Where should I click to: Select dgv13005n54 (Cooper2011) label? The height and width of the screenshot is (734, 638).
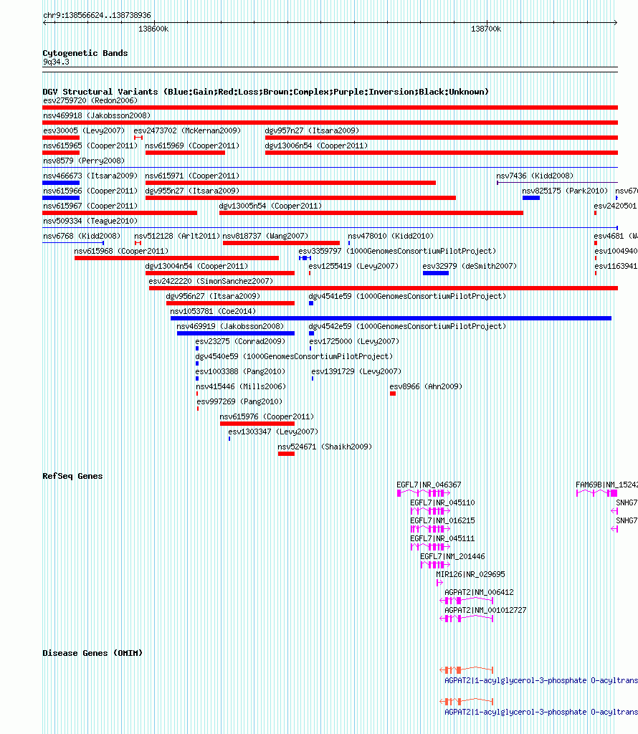click(270, 206)
